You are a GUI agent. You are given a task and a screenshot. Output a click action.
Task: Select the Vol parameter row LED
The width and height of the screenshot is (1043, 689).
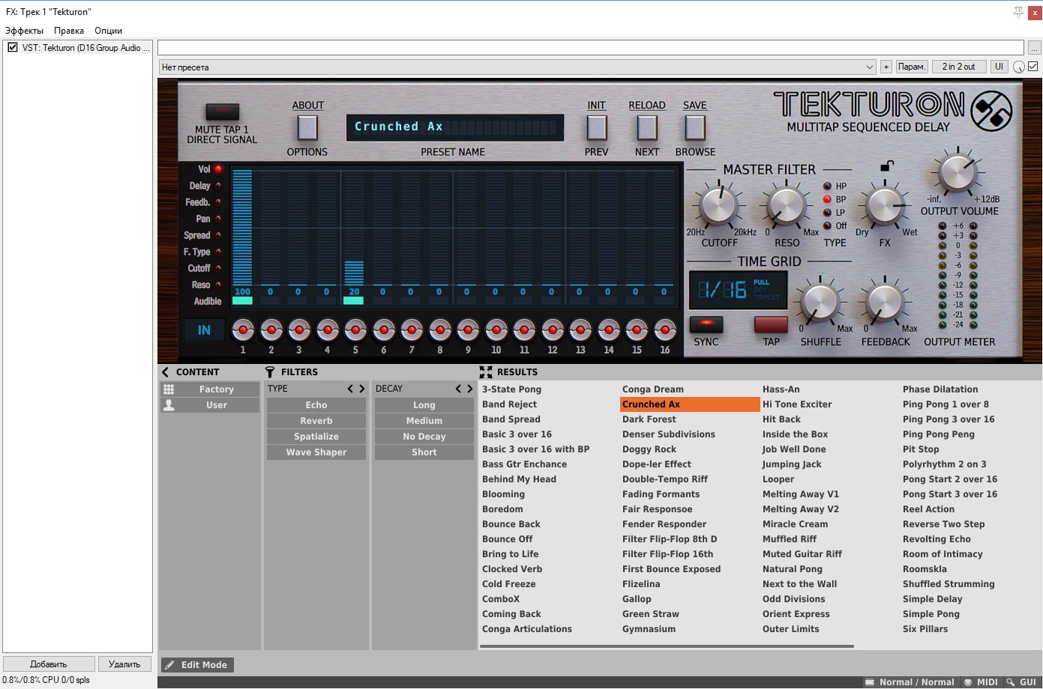click(x=218, y=169)
